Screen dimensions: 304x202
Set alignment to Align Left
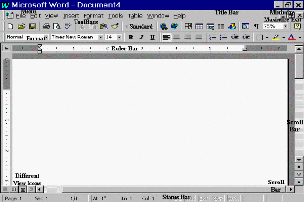pyautogui.click(x=166, y=37)
